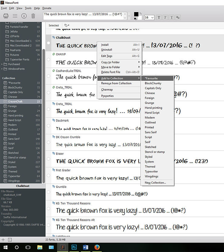Select the radio circle for CHAWP font

(48, 60)
